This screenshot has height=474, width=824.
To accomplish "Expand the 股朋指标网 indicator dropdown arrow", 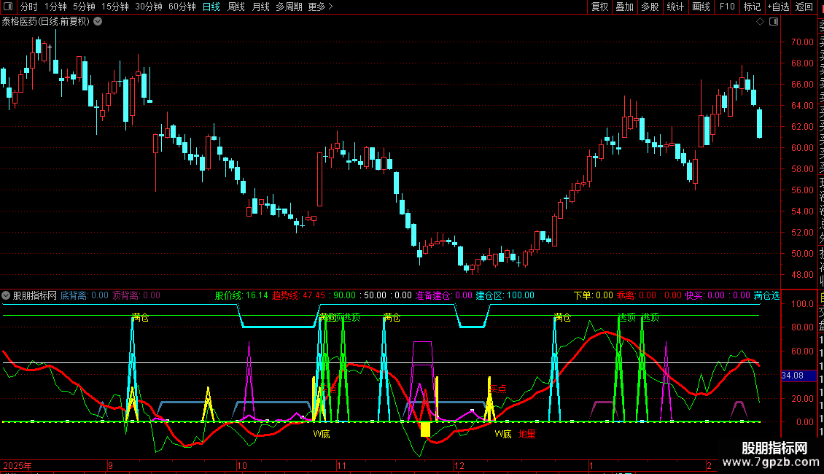I will click(7, 295).
